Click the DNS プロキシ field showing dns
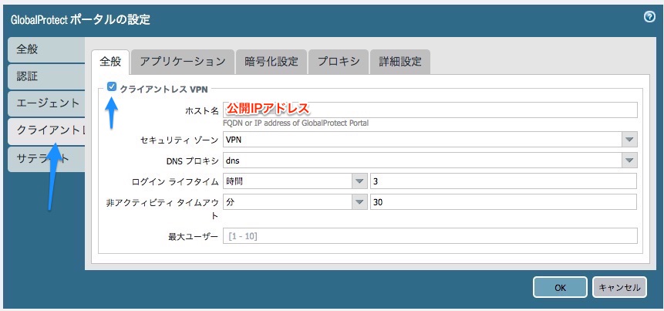 [x=422, y=161]
